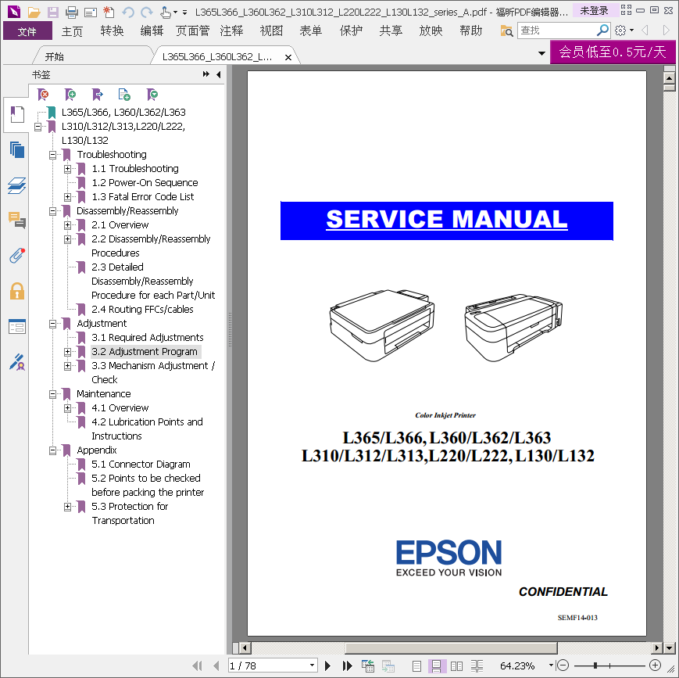
Task: Open the 文件 menu
Action: [27, 31]
